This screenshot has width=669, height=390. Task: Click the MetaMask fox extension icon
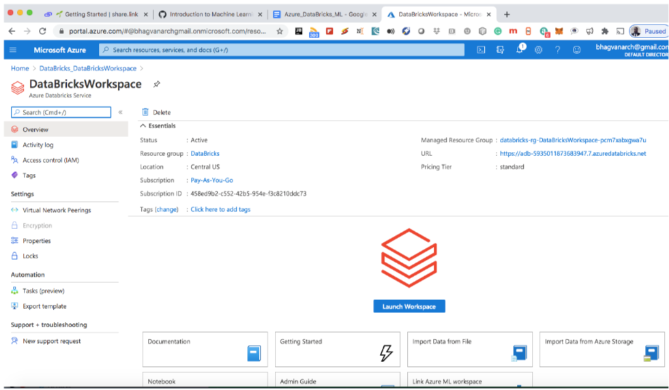559,31
